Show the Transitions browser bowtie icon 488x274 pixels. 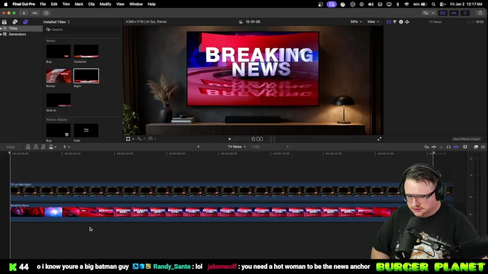click(483, 147)
